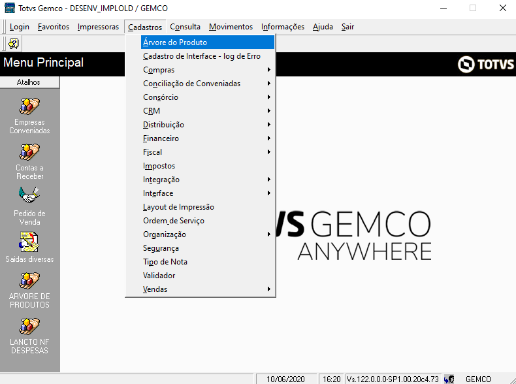
Task: Click the TOTVS logo in the header
Action: 485,64
